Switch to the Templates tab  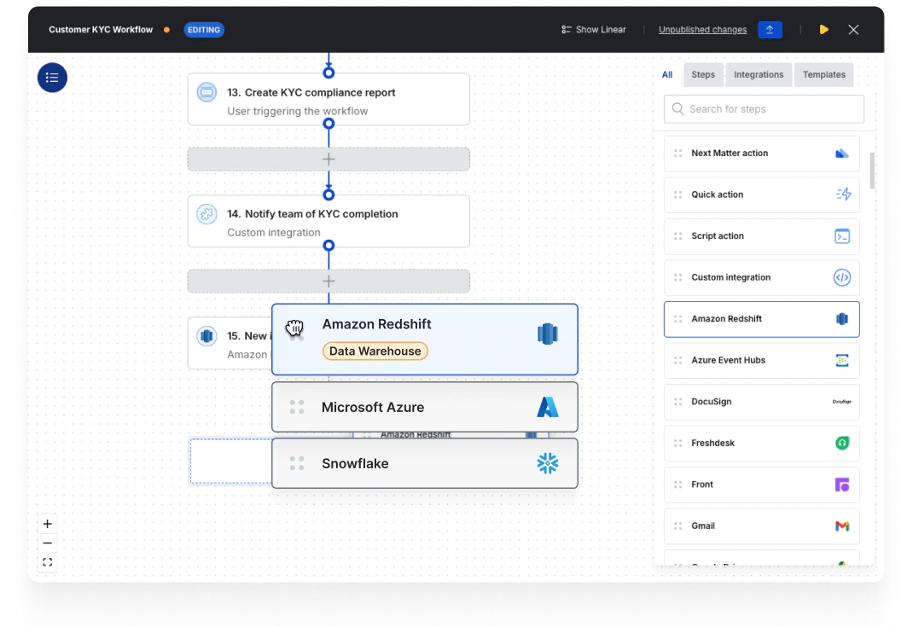[x=824, y=74]
